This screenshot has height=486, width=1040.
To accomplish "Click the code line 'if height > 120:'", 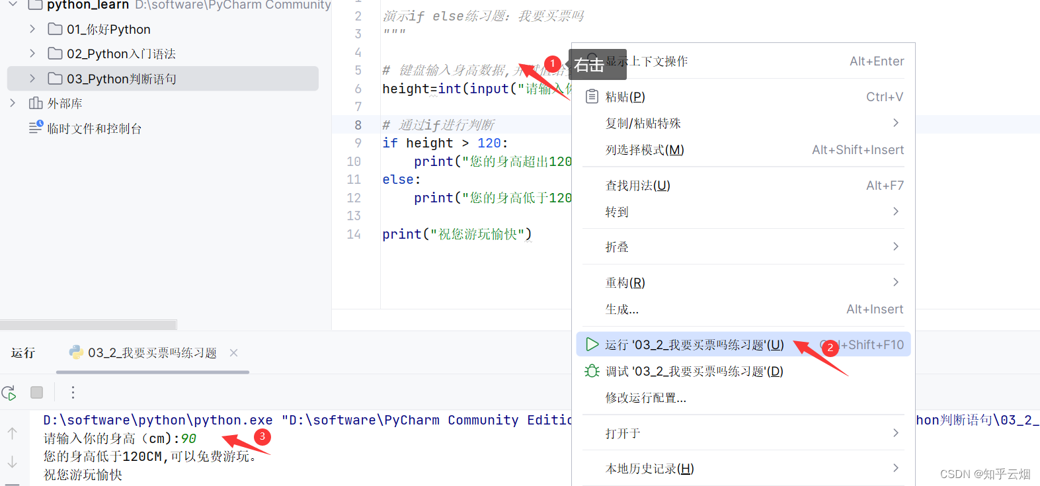I will click(x=445, y=143).
